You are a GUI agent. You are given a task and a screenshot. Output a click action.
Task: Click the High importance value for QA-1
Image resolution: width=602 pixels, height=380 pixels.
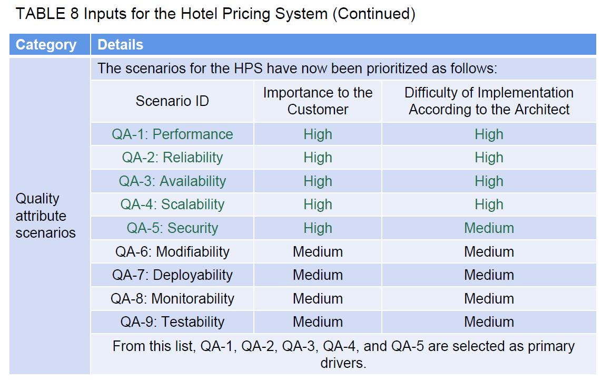click(x=318, y=134)
